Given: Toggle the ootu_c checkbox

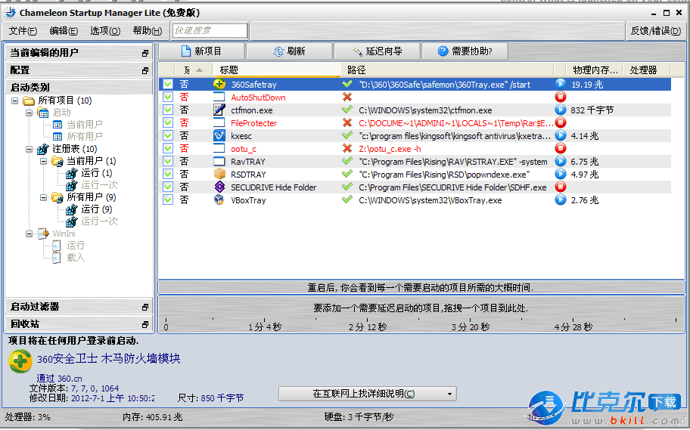Looking at the screenshot, I should (168, 149).
